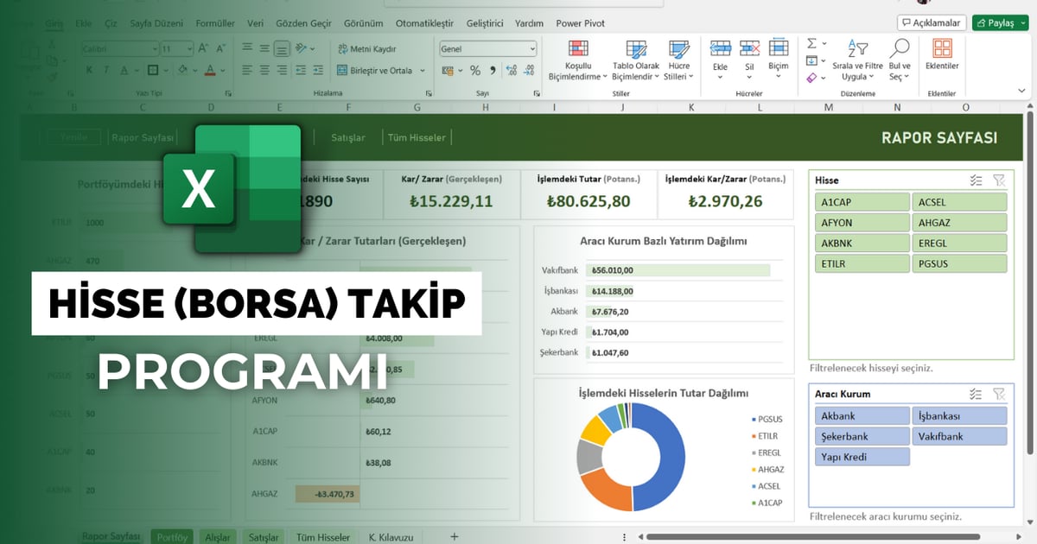The width and height of the screenshot is (1037, 544).
Task: Click the decrease font size icon
Action: coord(221,49)
